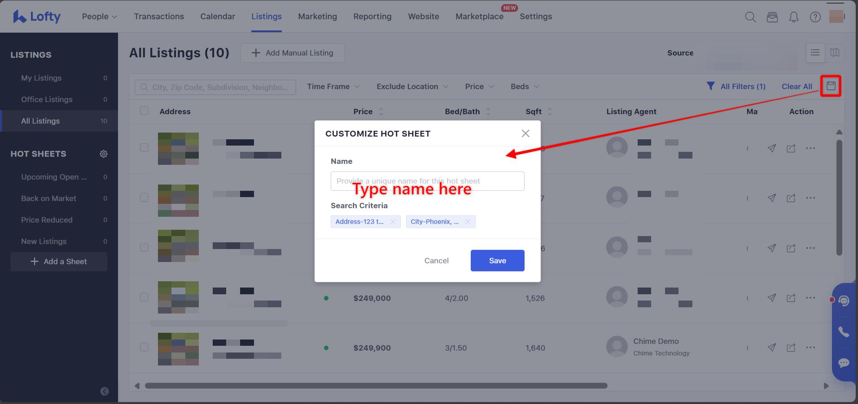Open the Exclude Location dropdown

pyautogui.click(x=412, y=86)
